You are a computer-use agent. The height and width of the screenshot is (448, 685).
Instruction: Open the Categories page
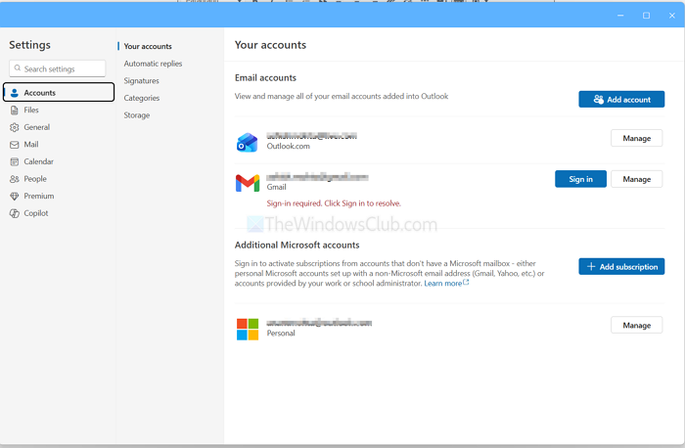pyautogui.click(x=142, y=98)
